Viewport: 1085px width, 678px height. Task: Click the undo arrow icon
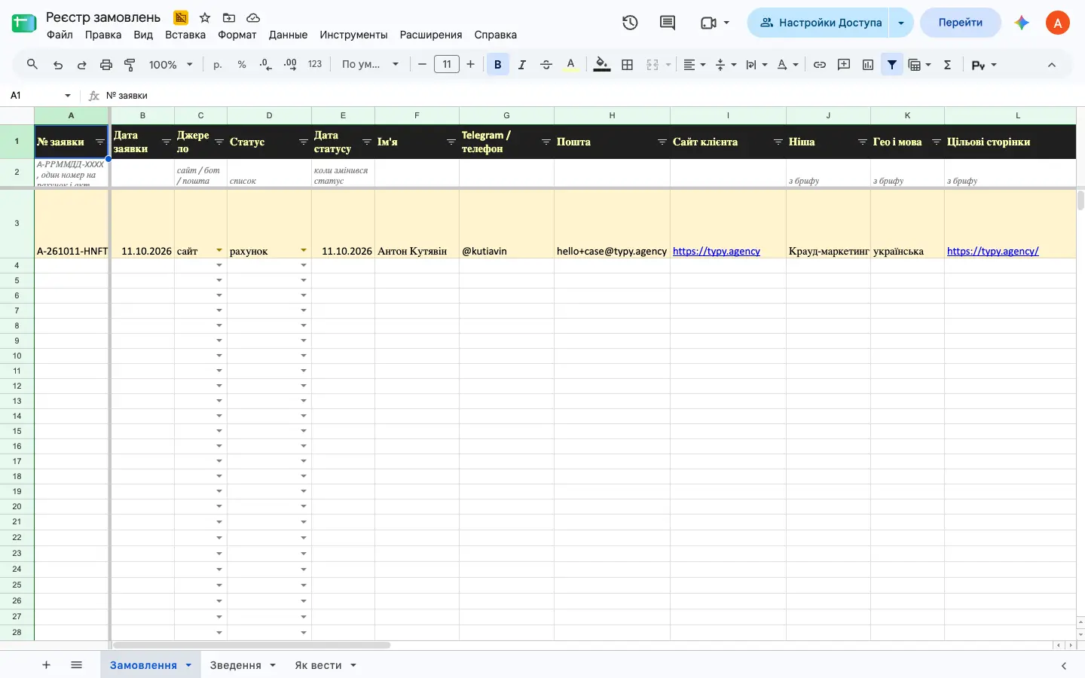tap(58, 65)
